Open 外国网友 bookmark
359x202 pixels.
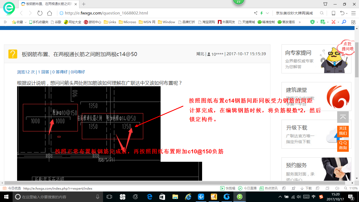[226, 22]
